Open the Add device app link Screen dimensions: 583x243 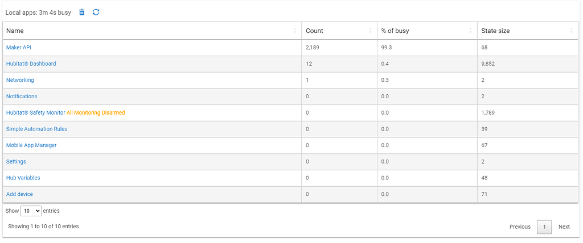coord(20,194)
